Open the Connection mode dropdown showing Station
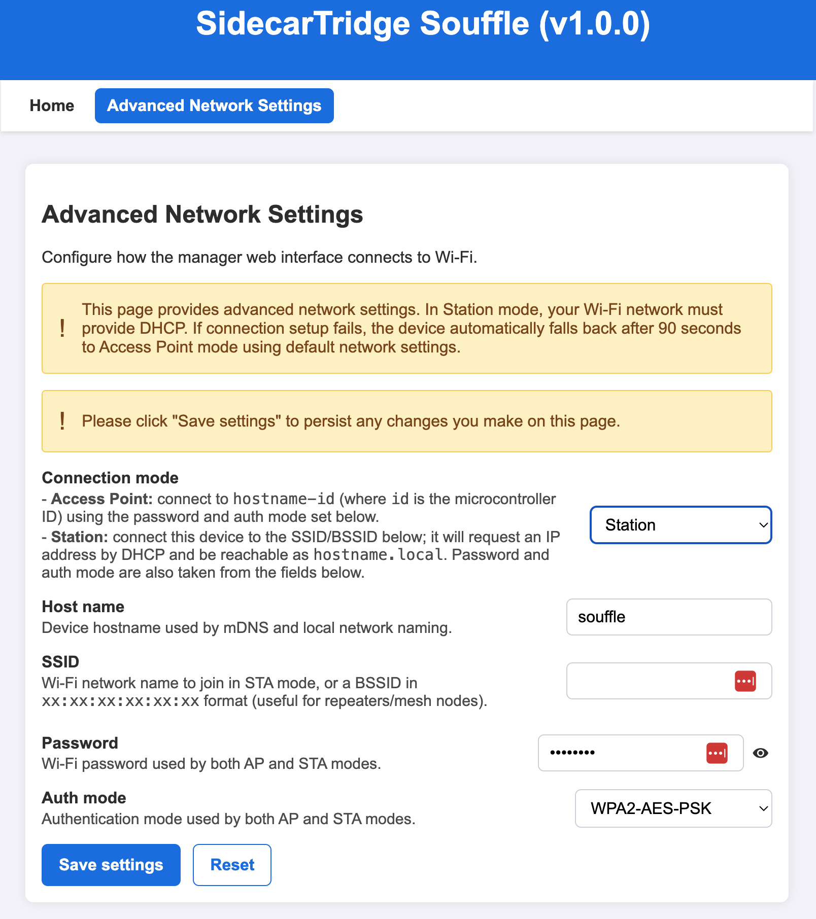 681,525
